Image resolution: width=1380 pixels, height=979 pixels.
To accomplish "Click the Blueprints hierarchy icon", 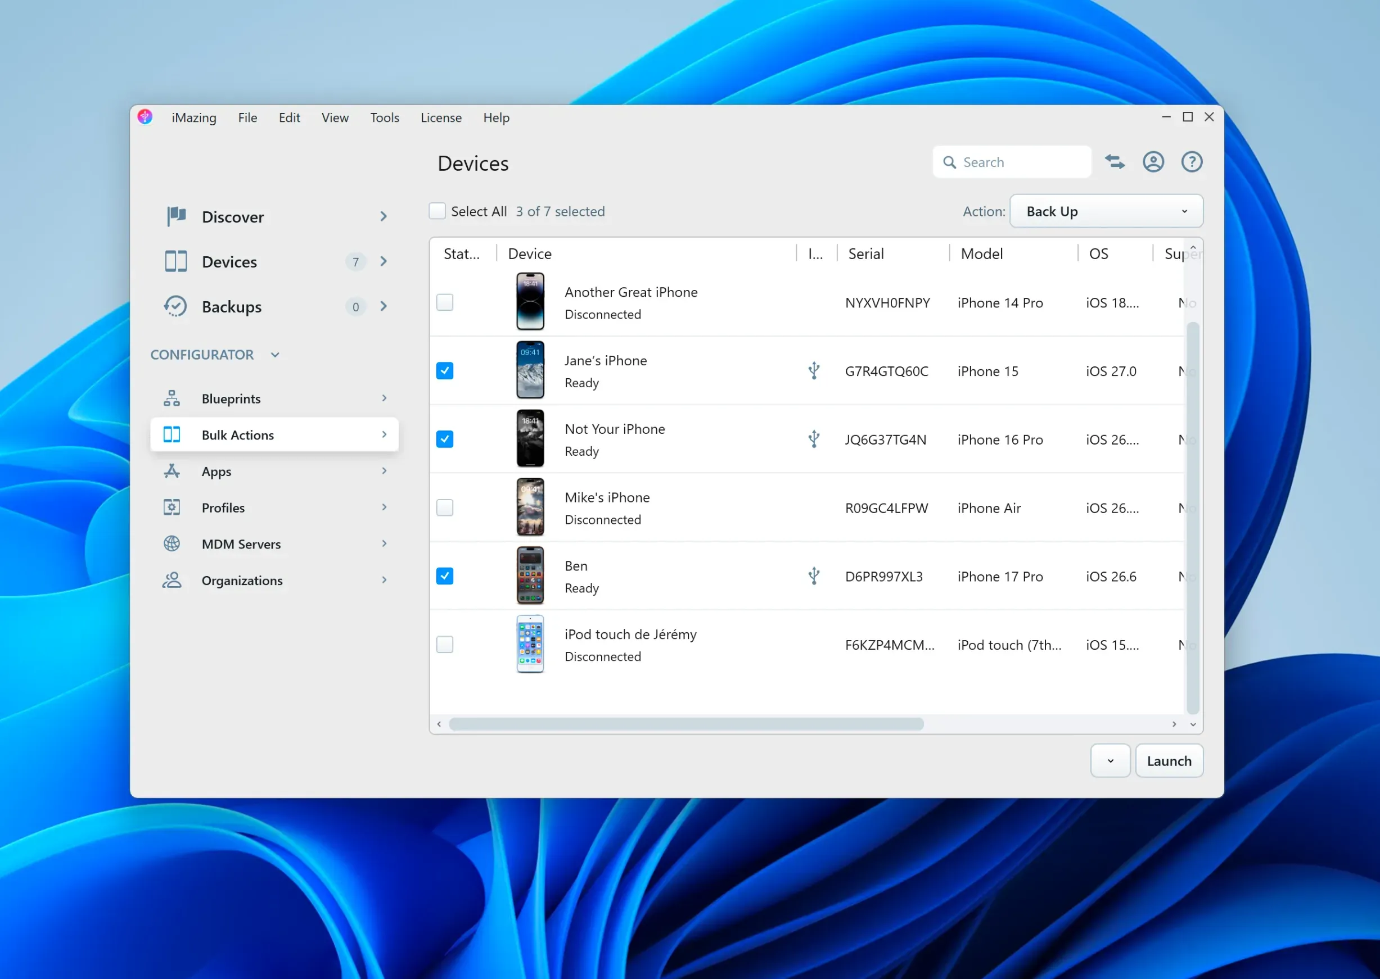I will (x=172, y=398).
